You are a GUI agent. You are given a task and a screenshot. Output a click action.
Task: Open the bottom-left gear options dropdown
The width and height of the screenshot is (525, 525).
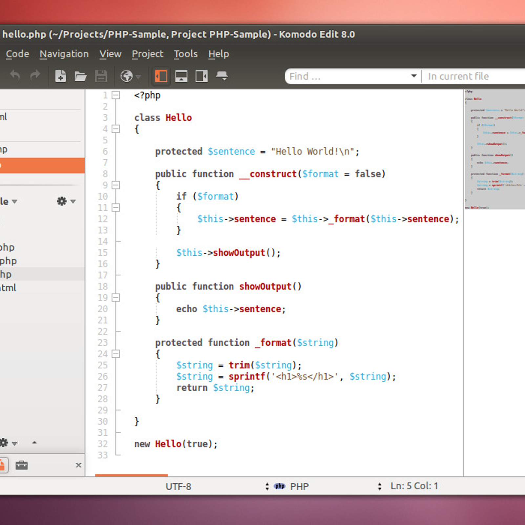point(9,443)
